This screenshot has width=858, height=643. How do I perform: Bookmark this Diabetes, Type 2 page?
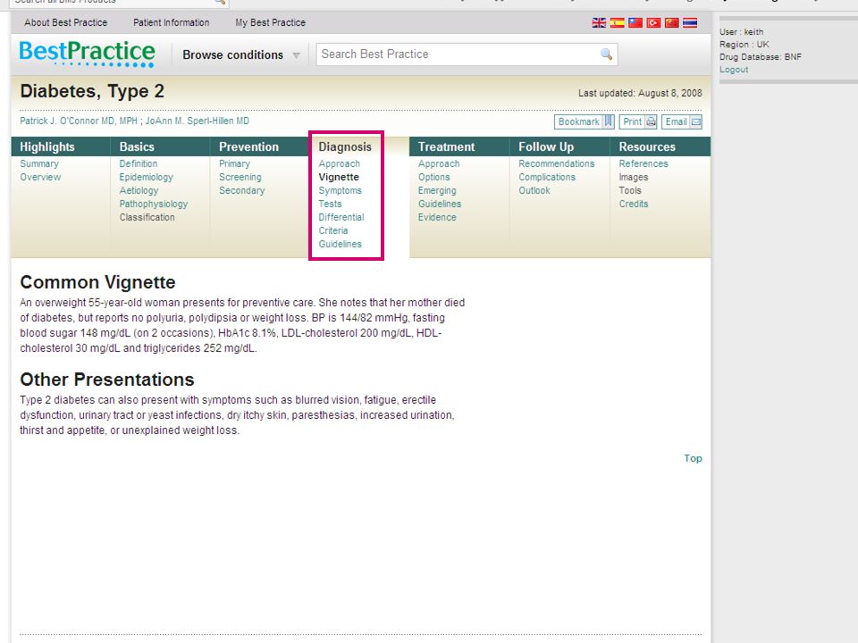584,121
